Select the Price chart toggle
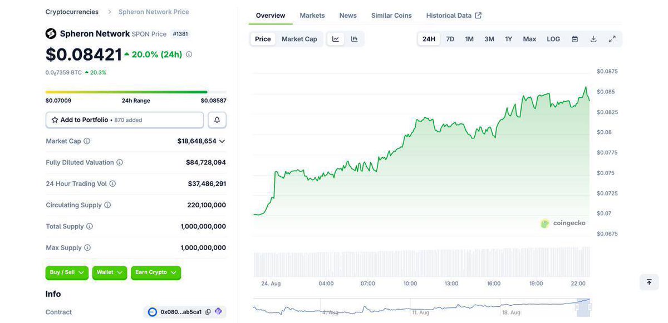This screenshot has height=323, width=668. point(263,39)
